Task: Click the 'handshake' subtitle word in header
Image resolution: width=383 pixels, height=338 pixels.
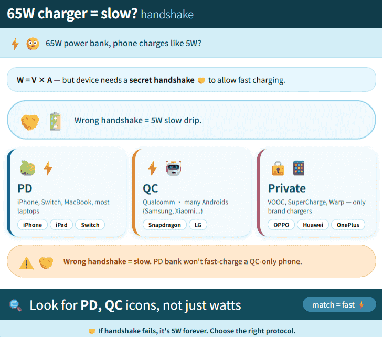Action: (167, 15)
